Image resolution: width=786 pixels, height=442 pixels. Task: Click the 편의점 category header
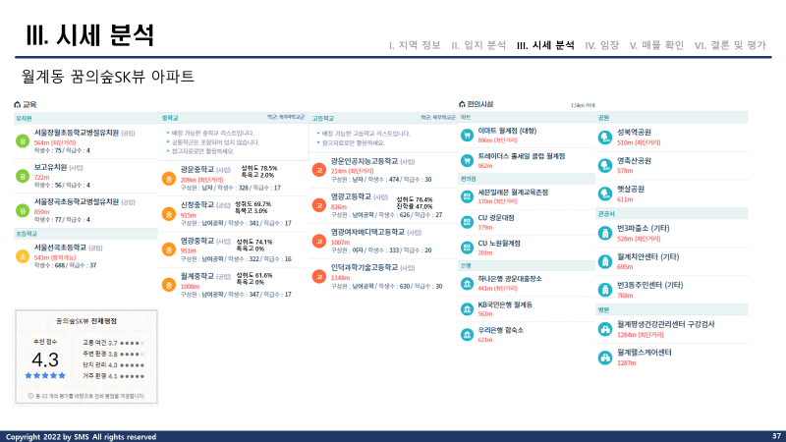tap(527, 179)
